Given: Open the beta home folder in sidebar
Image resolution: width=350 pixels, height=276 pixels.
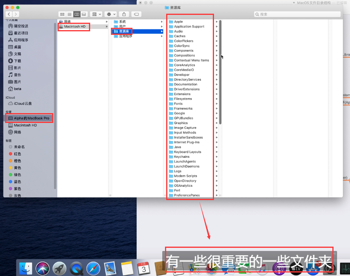Looking at the screenshot, I should 15,89.
